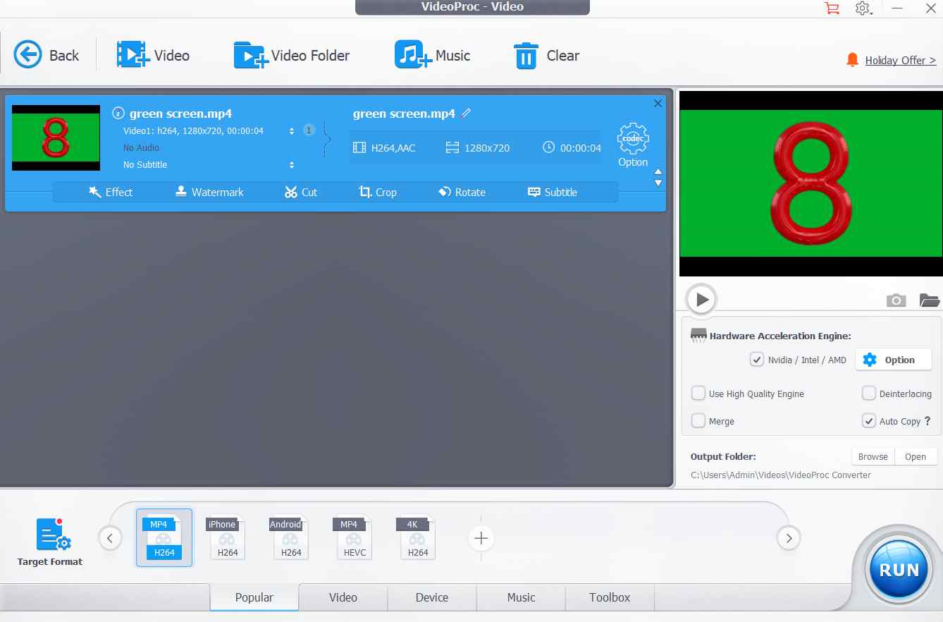Image resolution: width=943 pixels, height=622 pixels.
Task: Open the Crop tool
Action: 378,192
